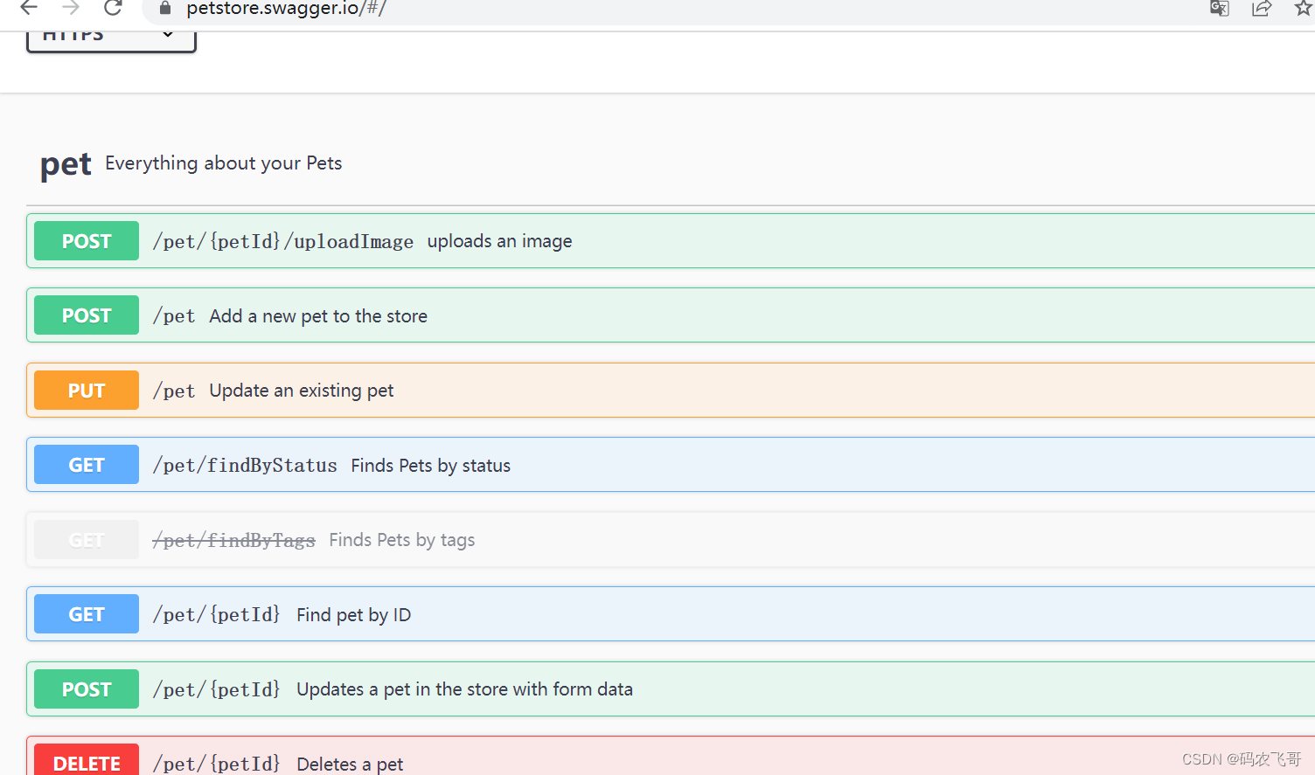The height and width of the screenshot is (775, 1315).
Task: Click POST badge for Updates a pet with form data
Action: [87, 689]
